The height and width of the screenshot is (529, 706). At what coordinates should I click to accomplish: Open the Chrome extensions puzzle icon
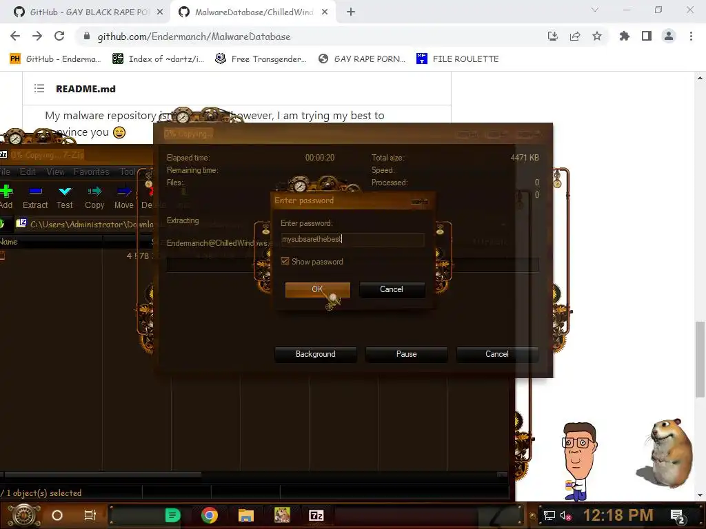tap(625, 36)
